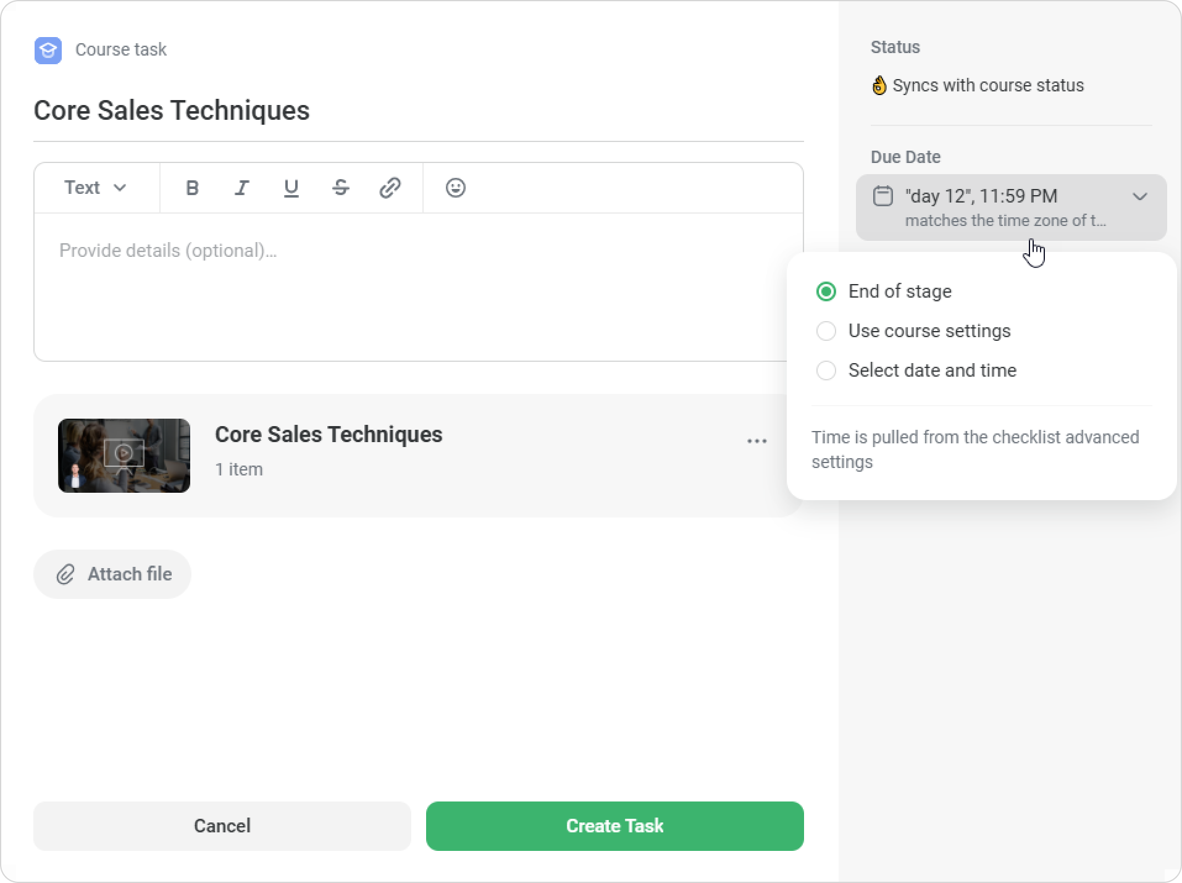Viewport: 1182px width, 883px height.
Task: Toggle Underline text formatting
Action: click(291, 188)
